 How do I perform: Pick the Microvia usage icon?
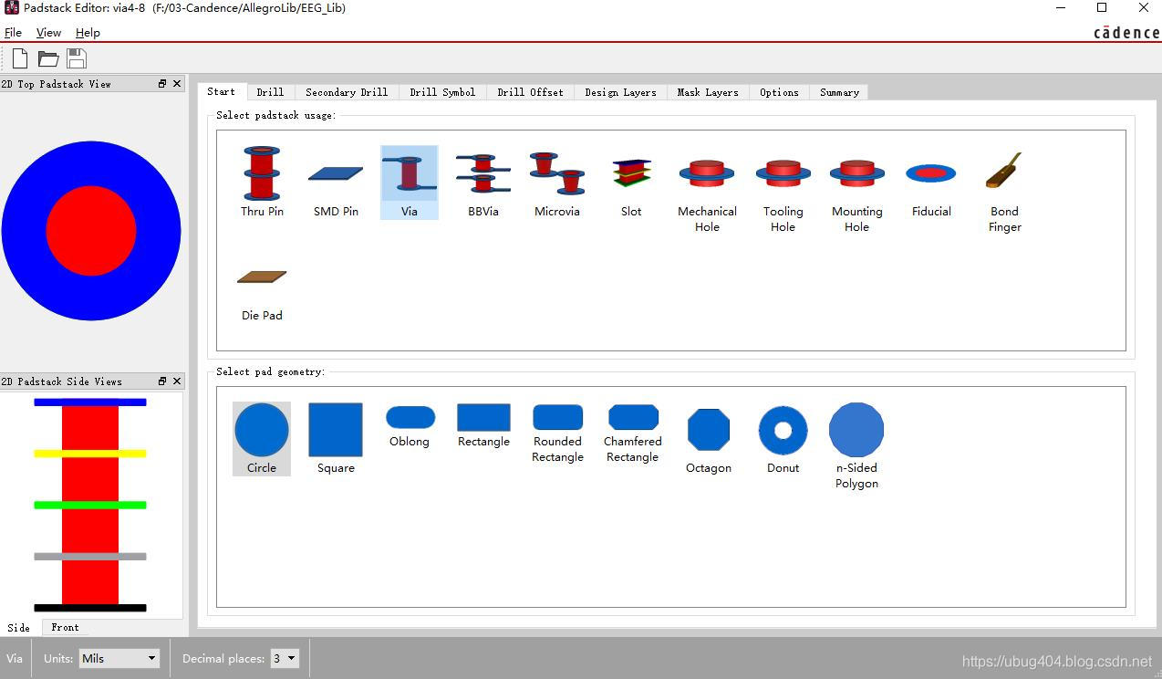pos(556,183)
